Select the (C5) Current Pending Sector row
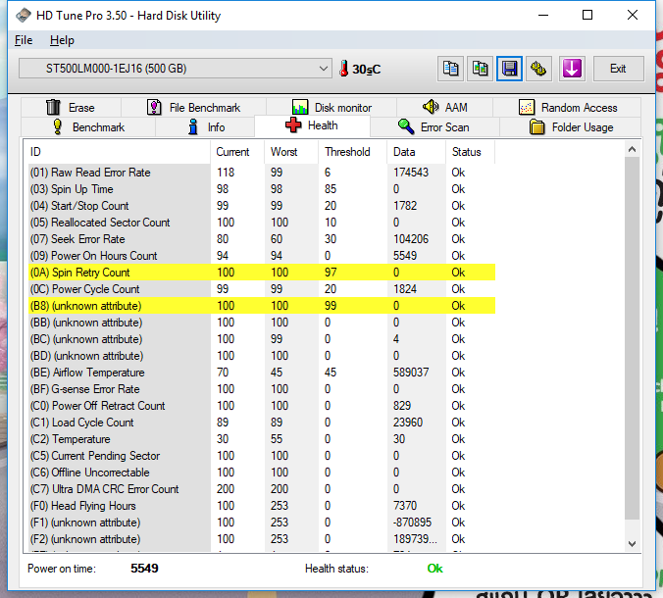Viewport: 663px width, 598px height. (262, 456)
